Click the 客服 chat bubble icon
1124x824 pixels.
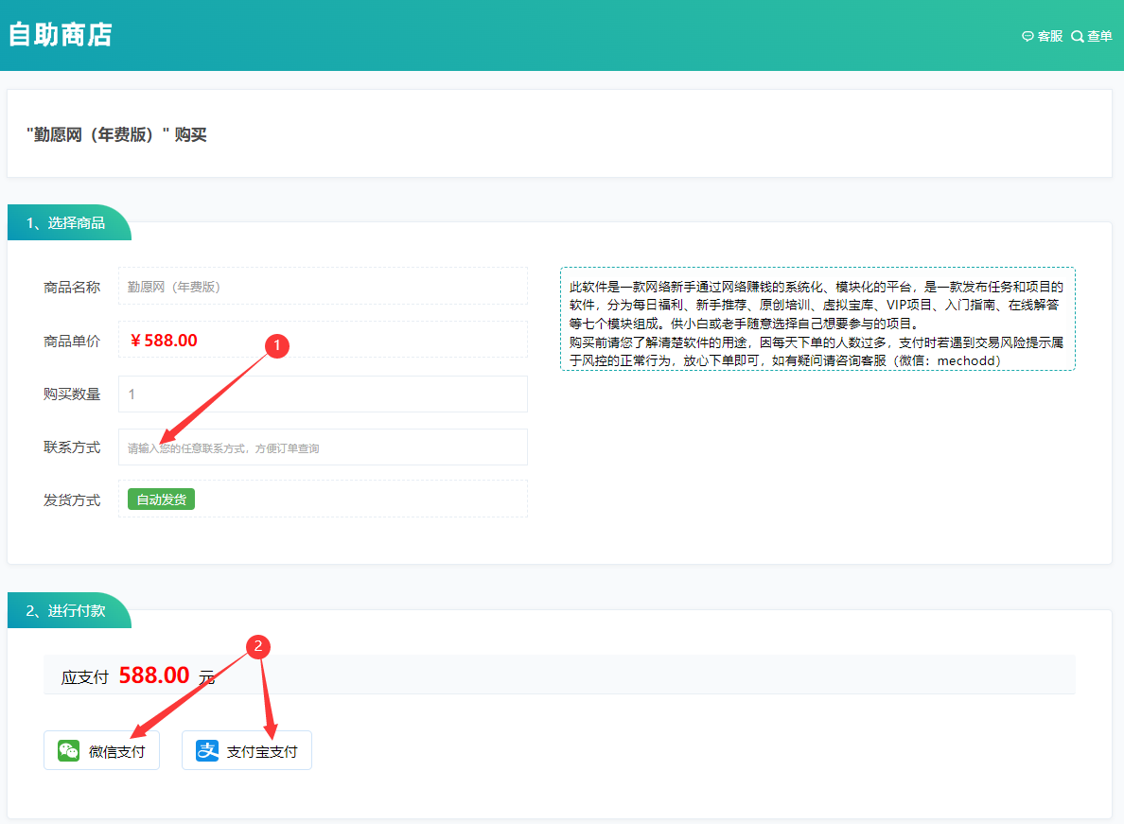coord(1027,36)
